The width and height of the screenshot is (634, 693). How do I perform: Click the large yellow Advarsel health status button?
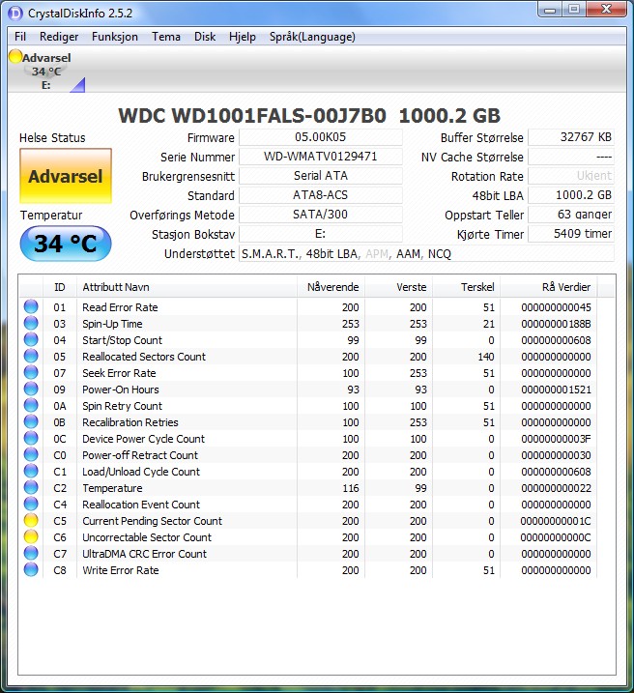coord(66,176)
